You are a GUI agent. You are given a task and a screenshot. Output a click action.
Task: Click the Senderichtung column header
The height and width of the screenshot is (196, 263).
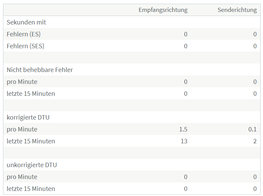tap(237, 10)
